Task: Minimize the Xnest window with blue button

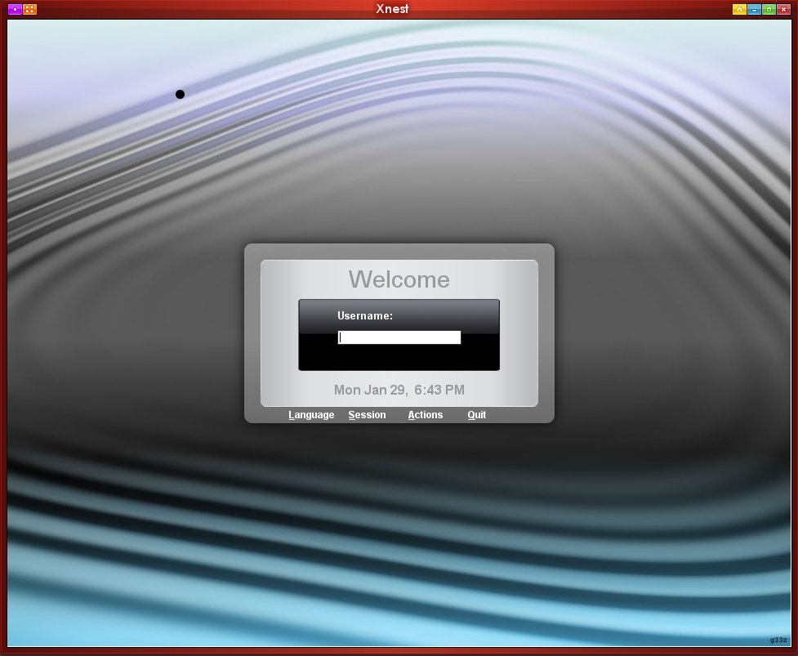Action: tap(754, 9)
